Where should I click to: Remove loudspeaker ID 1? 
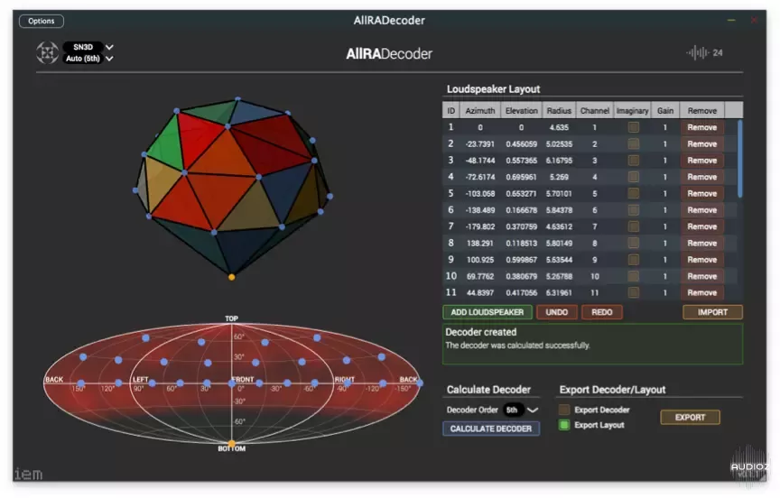pos(701,127)
